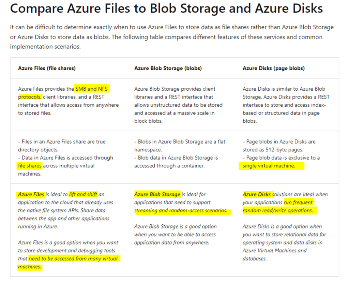Click the highlighted lift and shift phrase

(x=83, y=195)
